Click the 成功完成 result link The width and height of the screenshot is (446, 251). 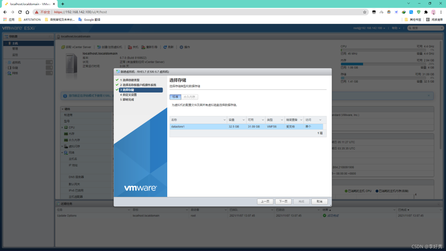tap(333, 216)
